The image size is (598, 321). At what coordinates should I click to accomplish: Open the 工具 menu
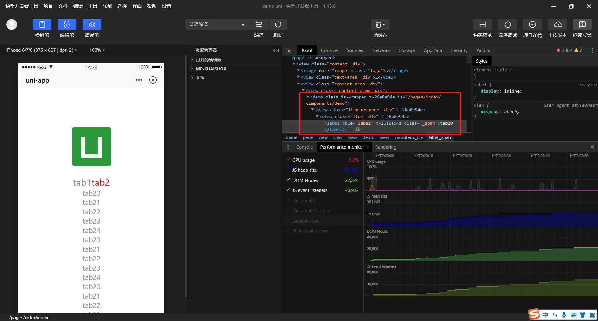pyautogui.click(x=93, y=6)
